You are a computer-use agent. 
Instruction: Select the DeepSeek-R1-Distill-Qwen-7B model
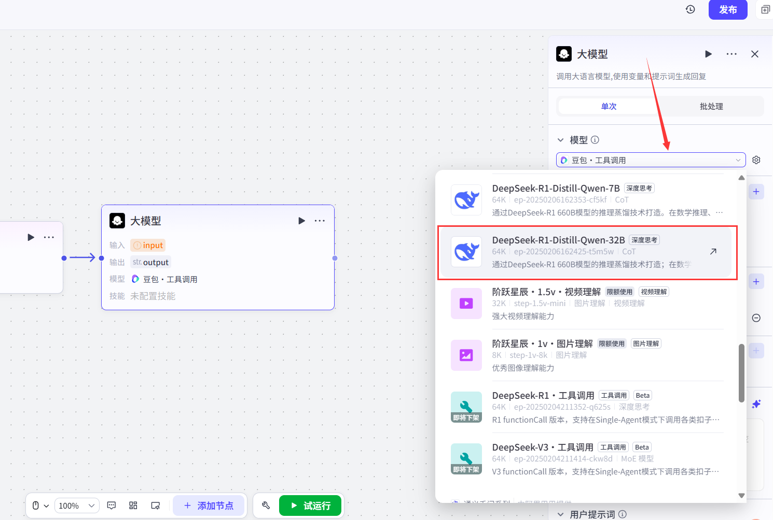tap(586, 200)
